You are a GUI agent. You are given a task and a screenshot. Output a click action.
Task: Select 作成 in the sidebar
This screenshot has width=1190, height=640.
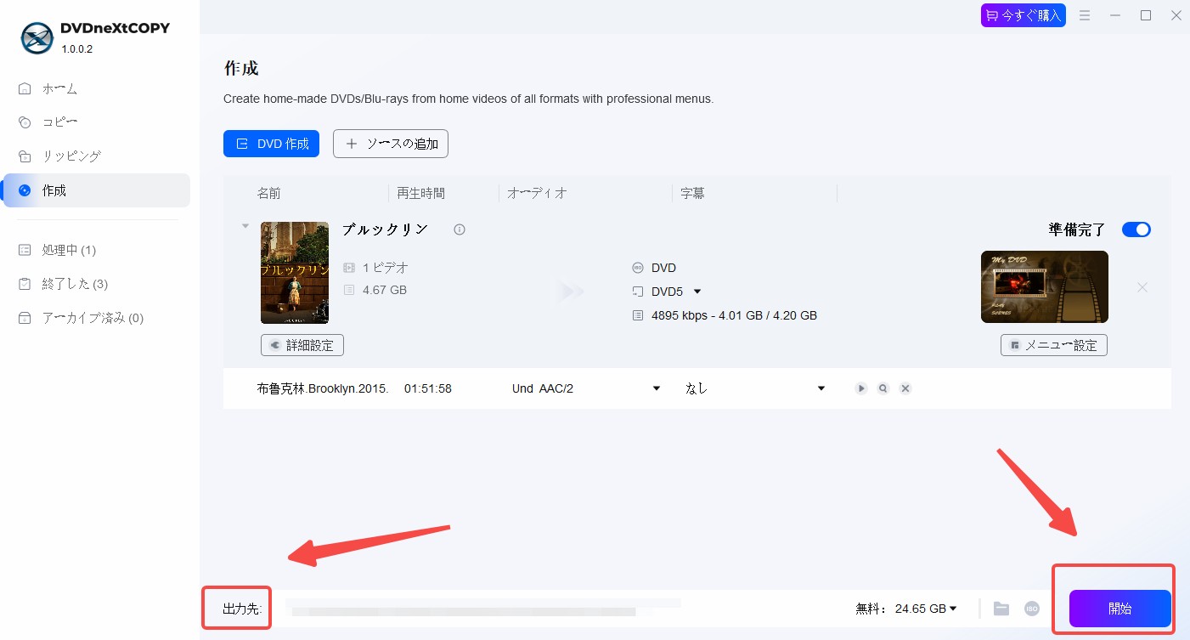tap(96, 190)
